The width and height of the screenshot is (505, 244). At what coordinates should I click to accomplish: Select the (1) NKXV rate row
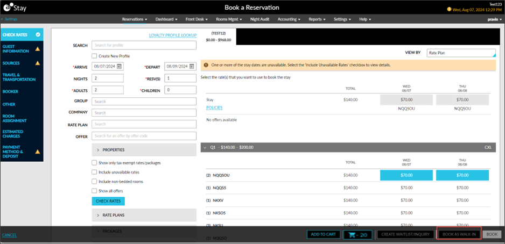(x=348, y=200)
